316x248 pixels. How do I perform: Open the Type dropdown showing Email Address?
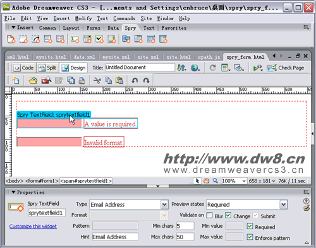pos(164,204)
